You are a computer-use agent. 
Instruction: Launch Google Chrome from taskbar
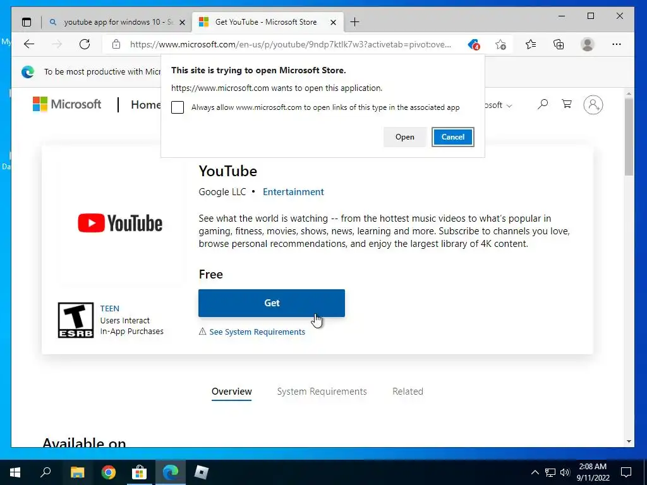point(109,472)
